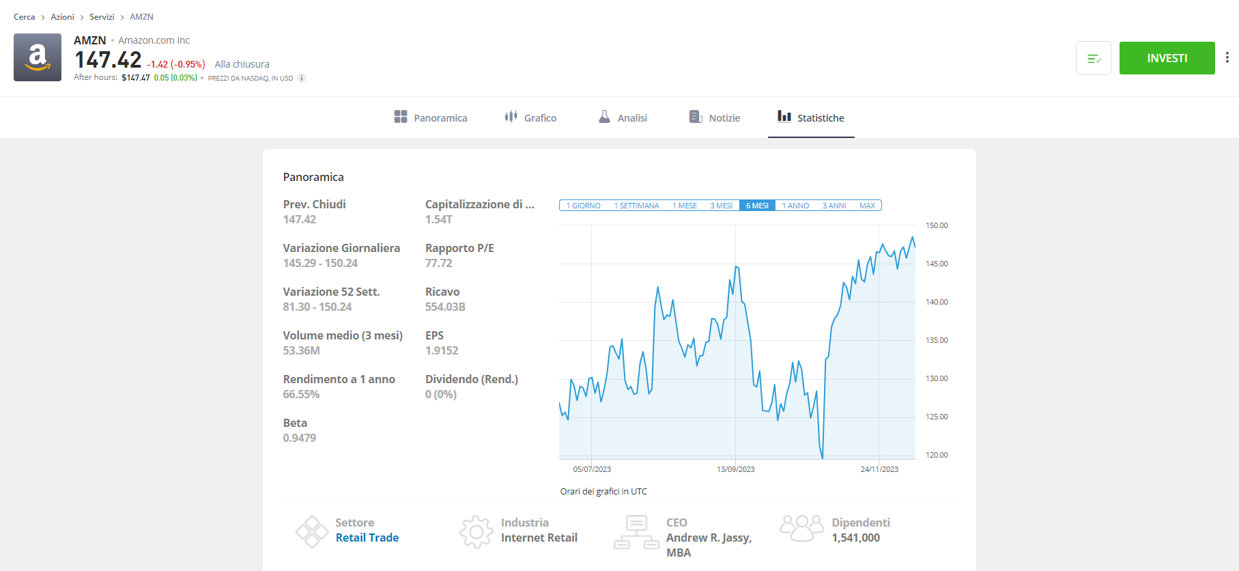
Task: Click the Ricavo value 554.03B
Action: (x=445, y=307)
